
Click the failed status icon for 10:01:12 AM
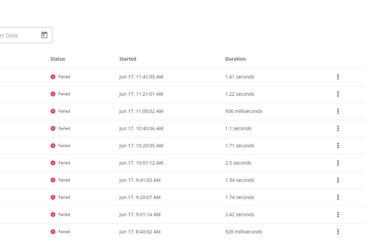(53, 163)
